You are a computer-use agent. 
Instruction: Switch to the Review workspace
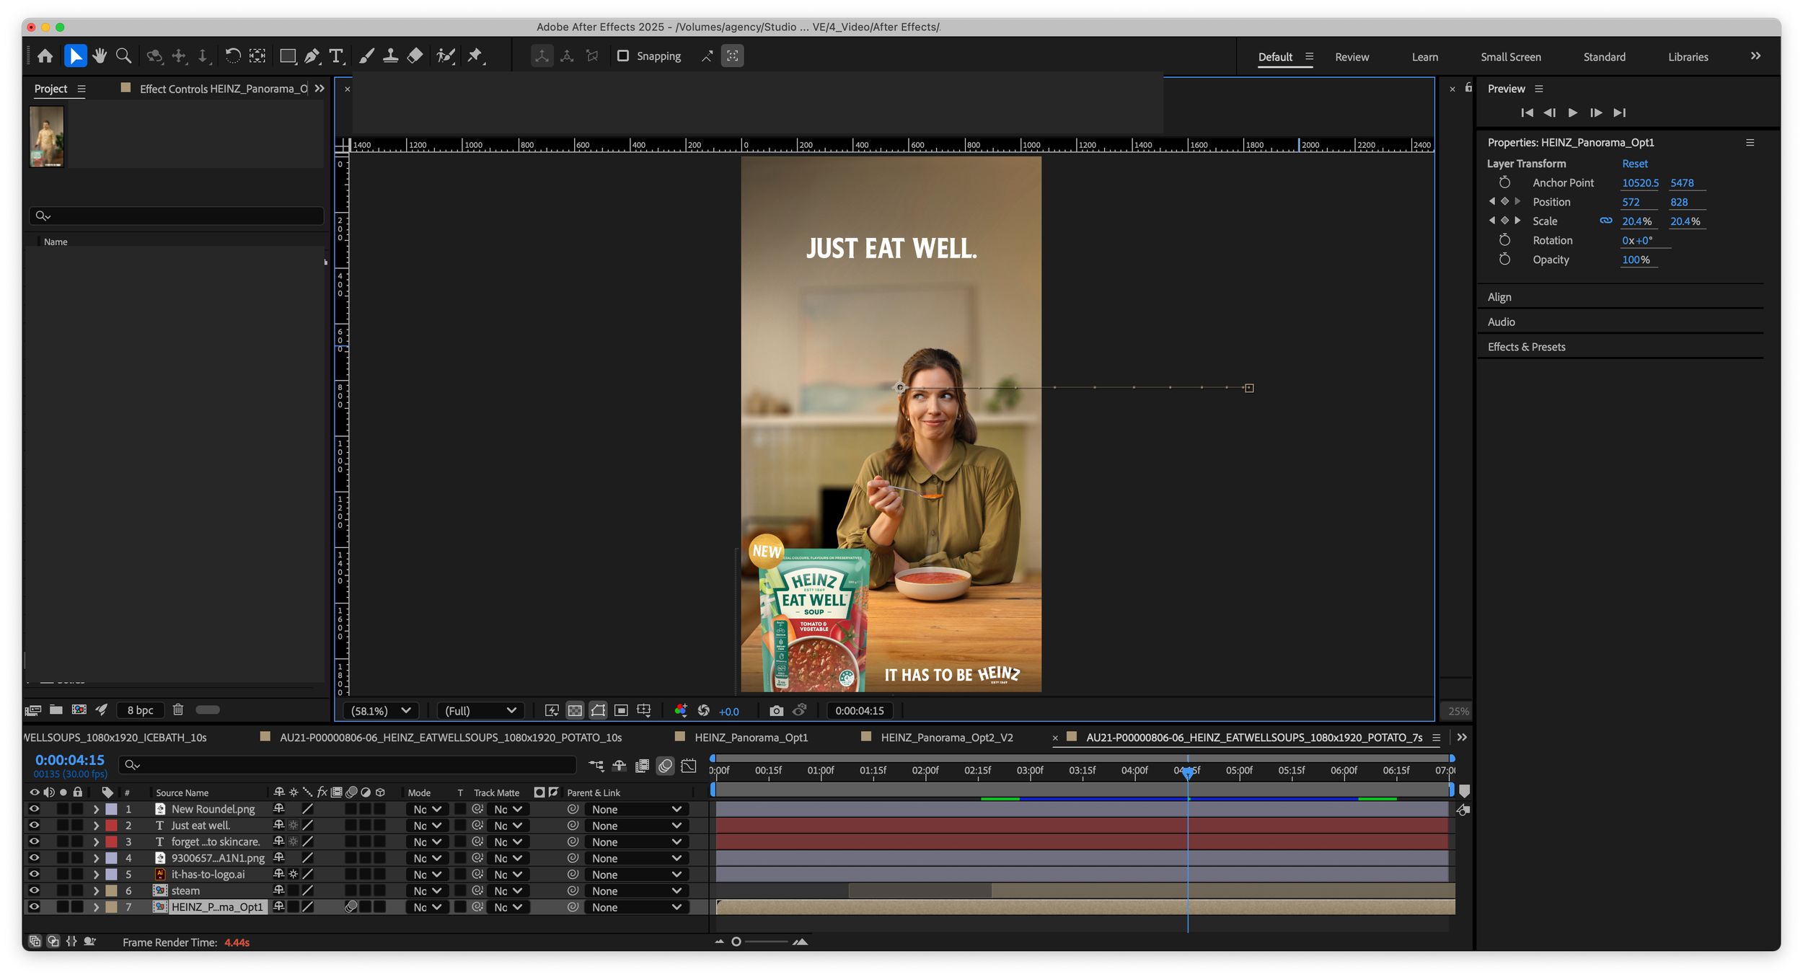tap(1352, 57)
